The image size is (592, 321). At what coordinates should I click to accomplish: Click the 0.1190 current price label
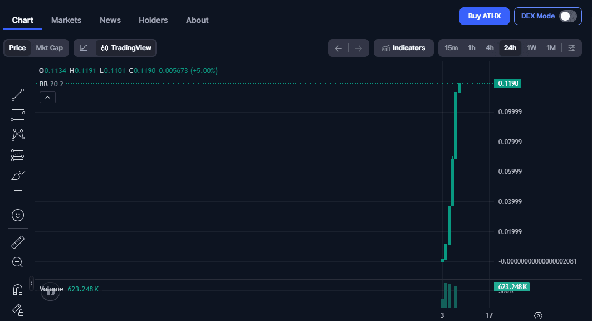pos(508,84)
